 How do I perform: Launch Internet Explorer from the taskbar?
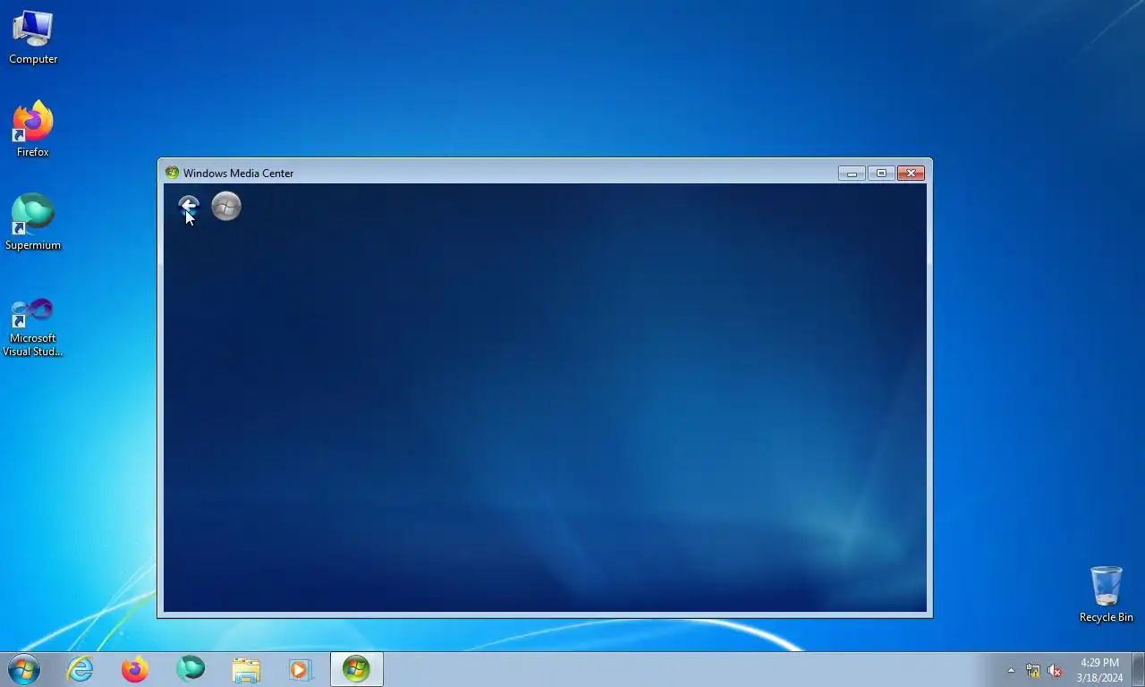click(x=81, y=669)
